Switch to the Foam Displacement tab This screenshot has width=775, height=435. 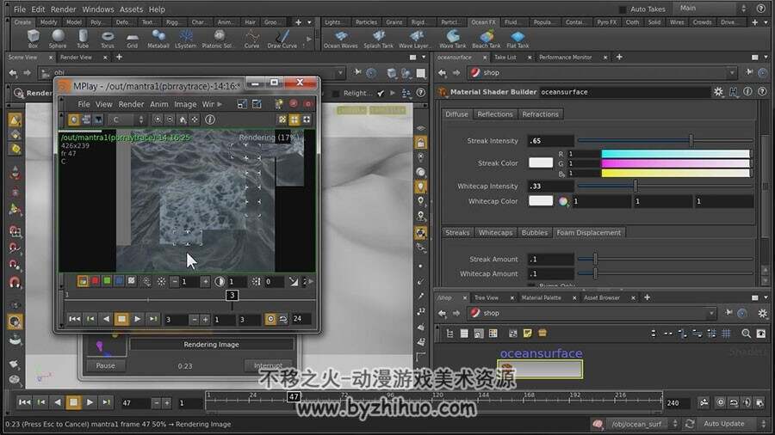[x=588, y=232]
